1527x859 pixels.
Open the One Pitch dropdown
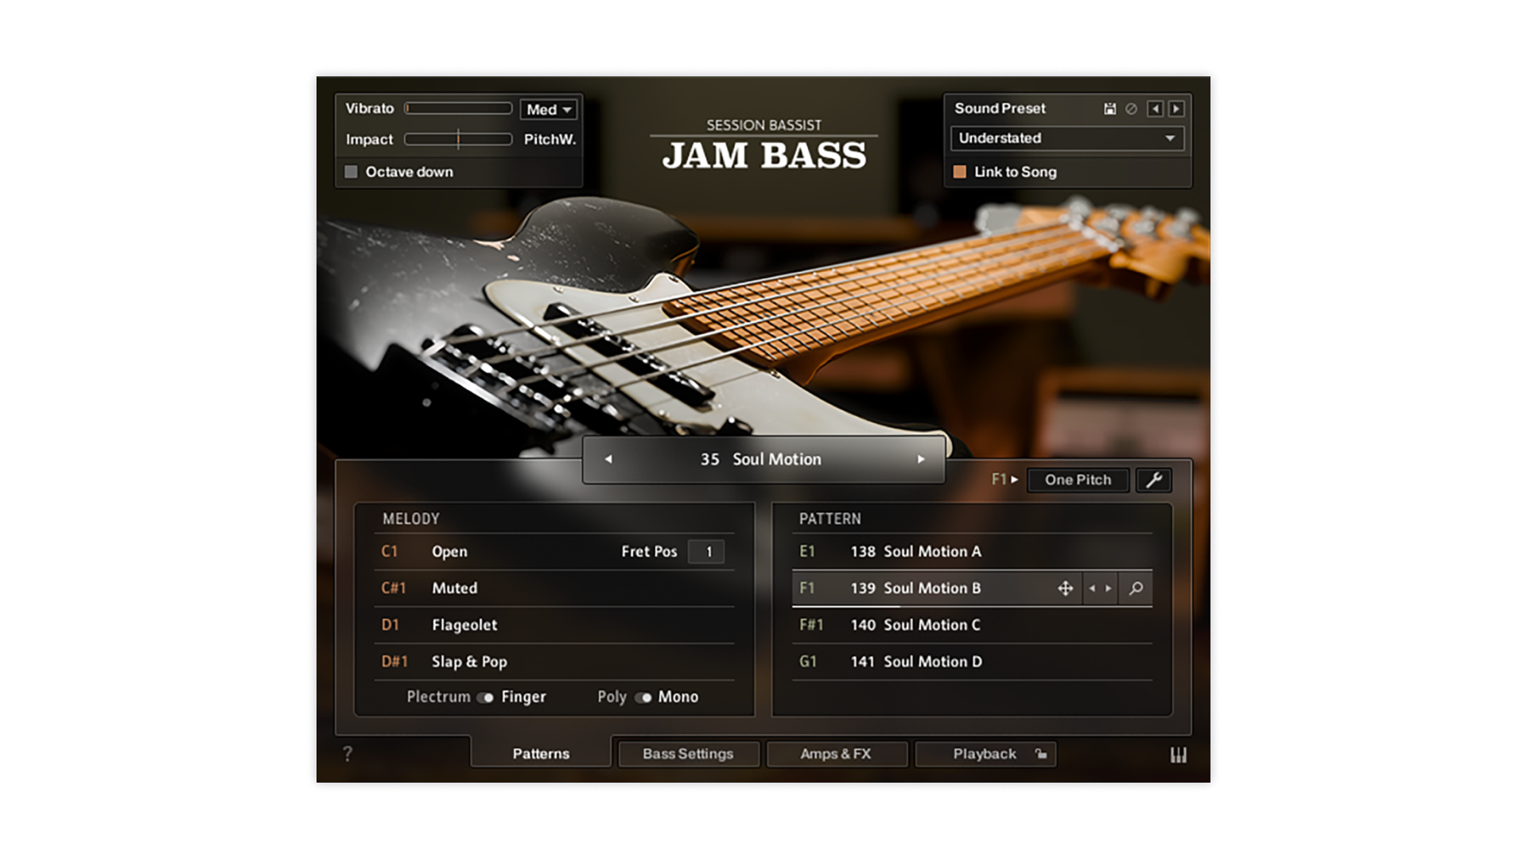[x=1078, y=480]
